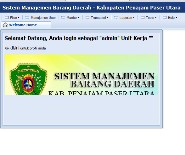Expand the Laporan dropdown arrow
The width and height of the screenshot is (185, 155).
pos(134,18)
